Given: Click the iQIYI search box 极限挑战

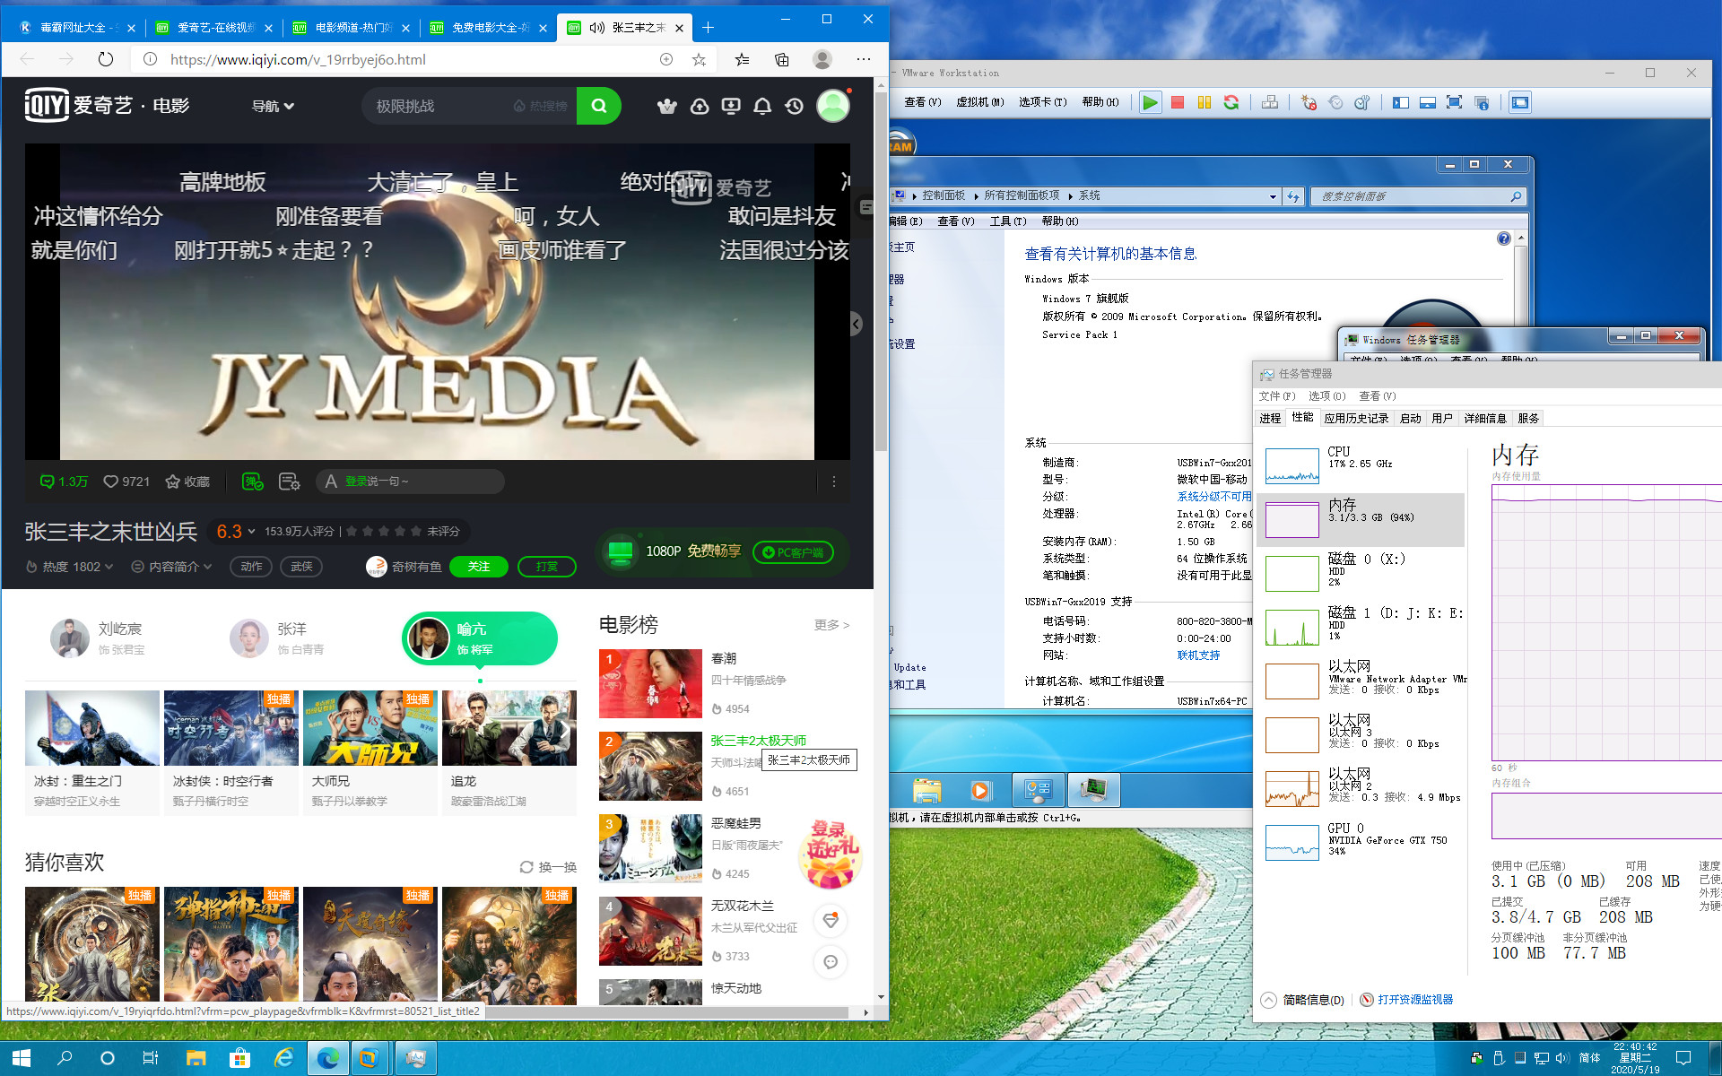Looking at the screenshot, I should pos(469,106).
